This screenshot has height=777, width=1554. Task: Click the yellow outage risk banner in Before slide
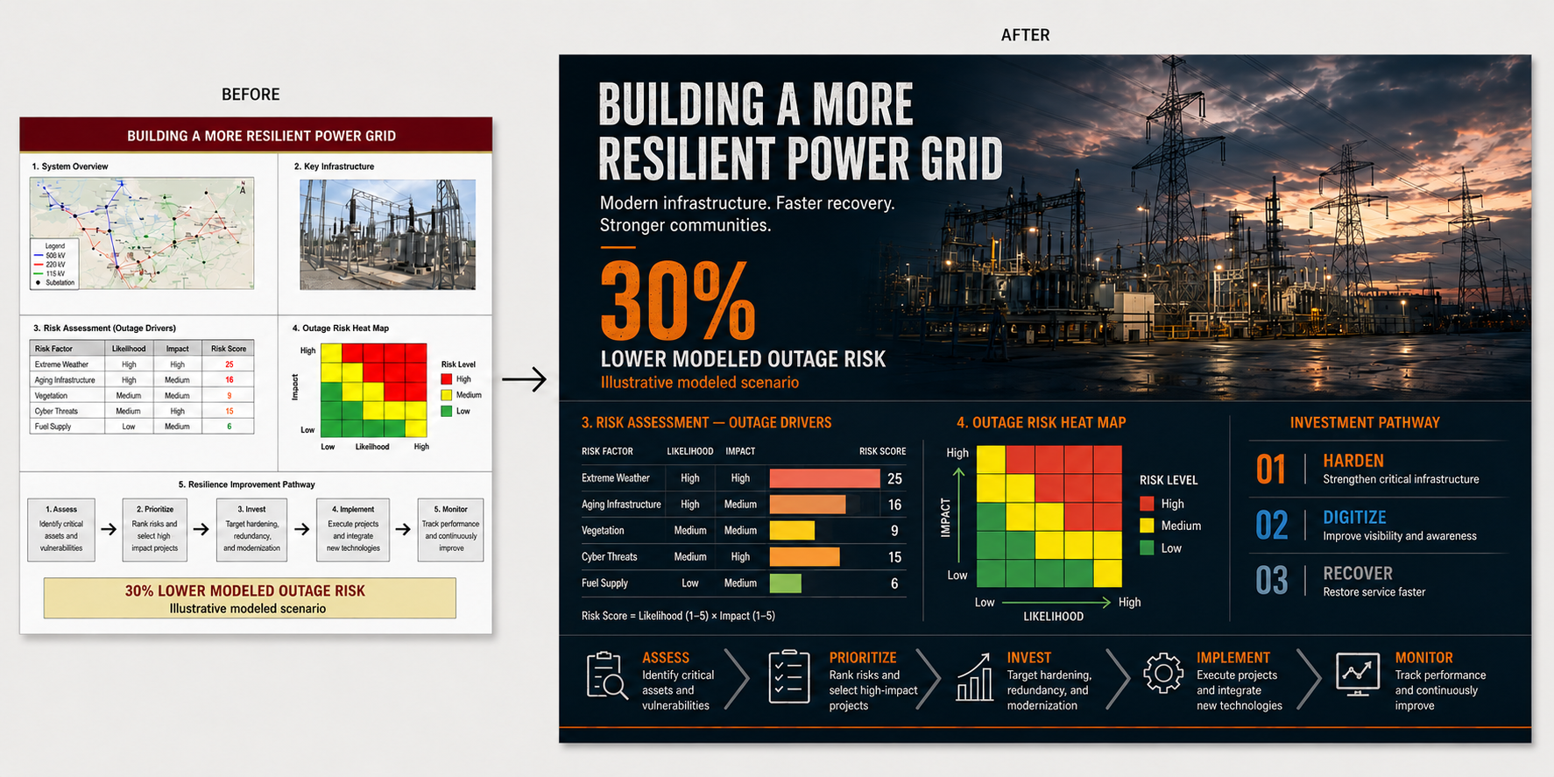pyautogui.click(x=250, y=598)
